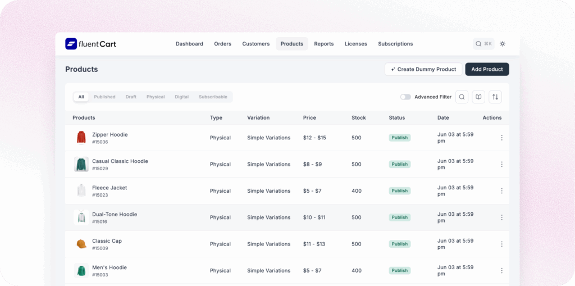The height and width of the screenshot is (286, 575).
Task: Click the $11 - $13 price cell
Action: pos(314,244)
